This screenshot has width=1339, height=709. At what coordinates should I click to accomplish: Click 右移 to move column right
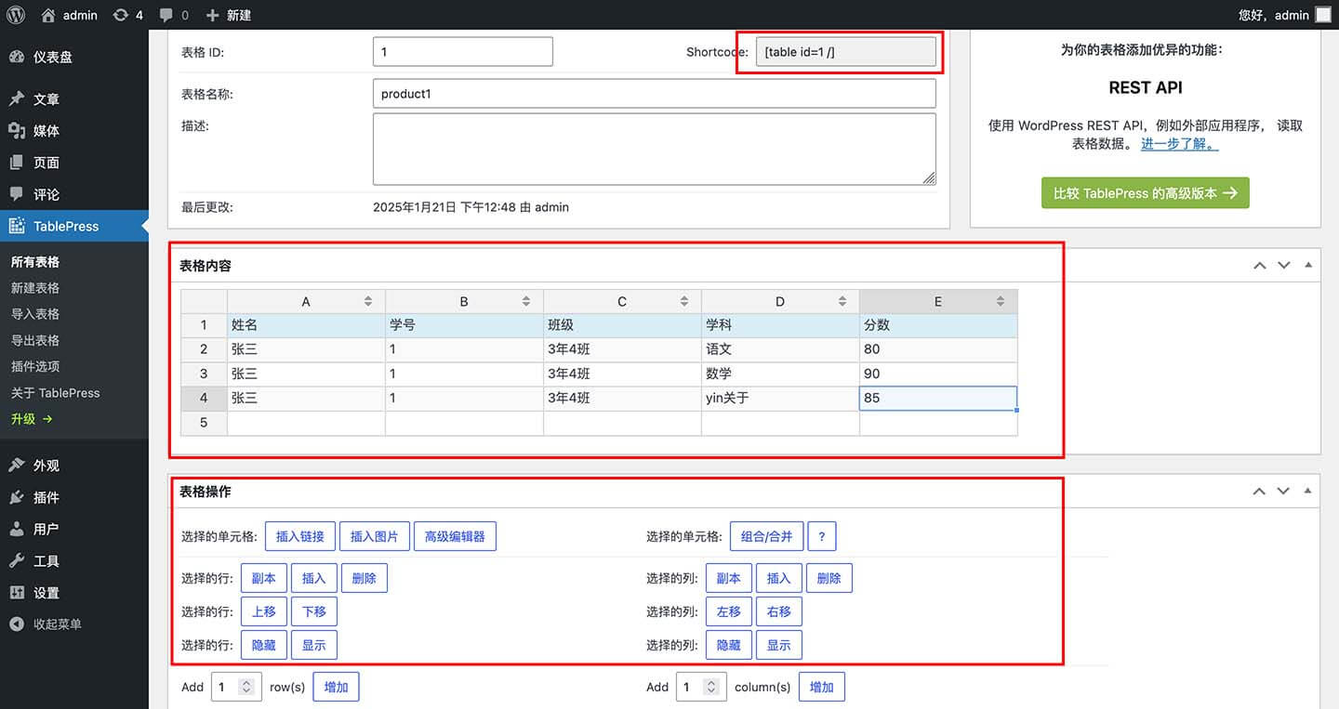tap(779, 611)
